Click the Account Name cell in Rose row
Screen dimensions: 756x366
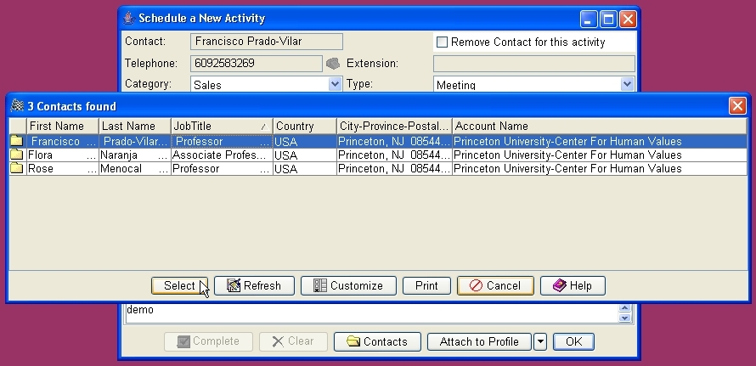pyautogui.click(x=600, y=168)
